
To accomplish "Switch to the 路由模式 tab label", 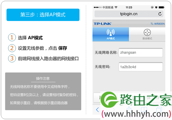I will point(147,38).
